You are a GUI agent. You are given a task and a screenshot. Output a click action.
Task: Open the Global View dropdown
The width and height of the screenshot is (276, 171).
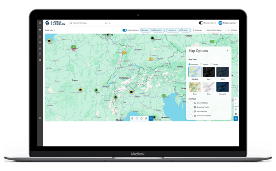tap(50, 30)
